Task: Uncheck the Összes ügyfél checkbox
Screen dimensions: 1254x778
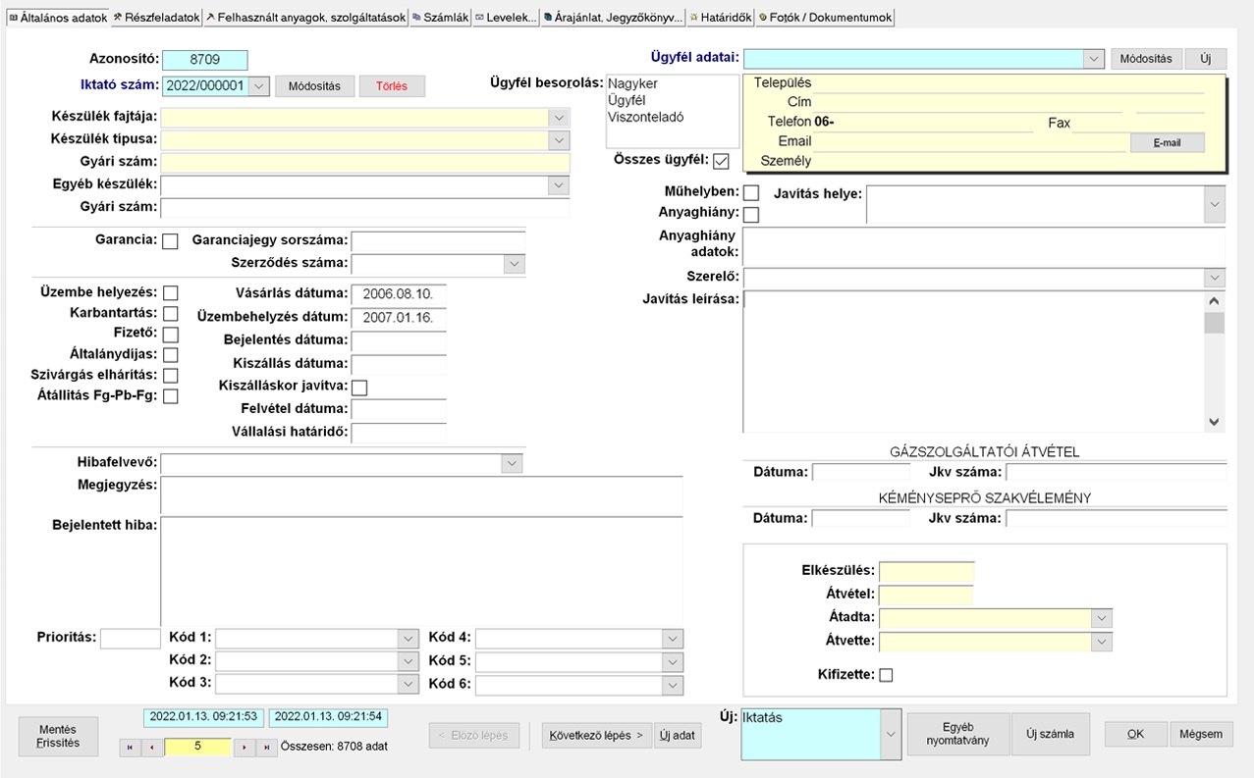Action: pos(722,161)
